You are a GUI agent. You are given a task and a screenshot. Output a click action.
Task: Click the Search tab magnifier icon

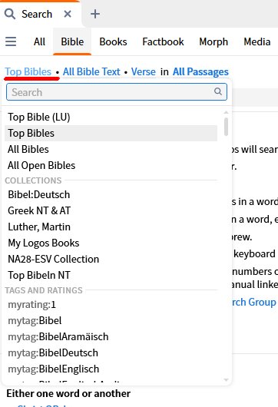[x=10, y=14]
